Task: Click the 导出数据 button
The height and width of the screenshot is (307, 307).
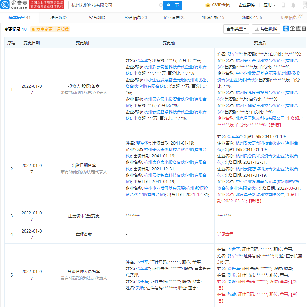Action: click(x=266, y=29)
